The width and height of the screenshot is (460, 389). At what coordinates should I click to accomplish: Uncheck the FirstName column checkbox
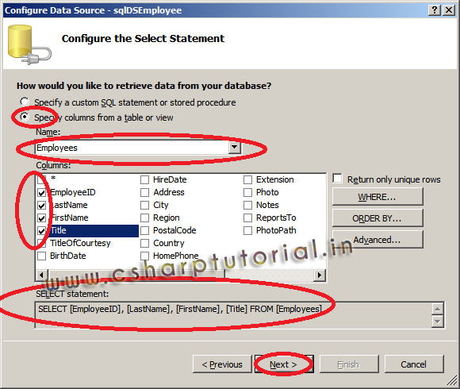point(42,218)
